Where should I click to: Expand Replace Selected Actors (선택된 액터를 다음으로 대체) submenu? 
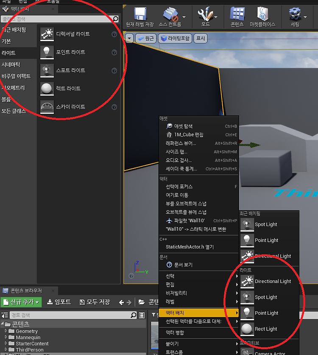[199, 321]
